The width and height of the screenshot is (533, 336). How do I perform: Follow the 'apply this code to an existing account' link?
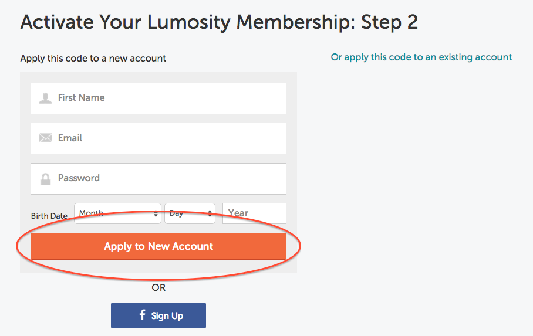[421, 57]
